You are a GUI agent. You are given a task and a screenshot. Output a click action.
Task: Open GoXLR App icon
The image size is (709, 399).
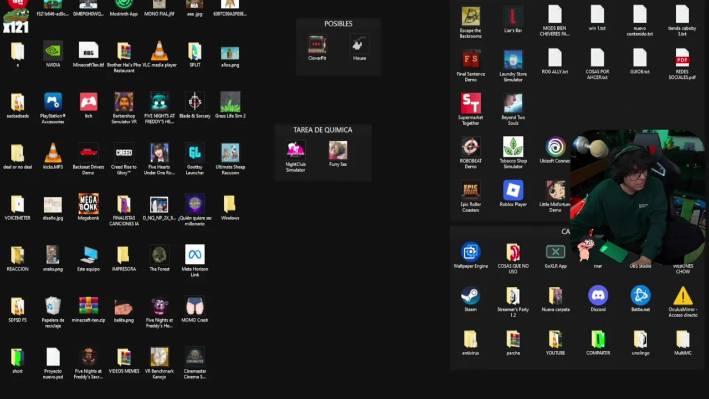tap(555, 252)
